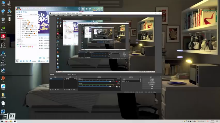Launch OBS Studio from the desktop

[x=3, y=45]
